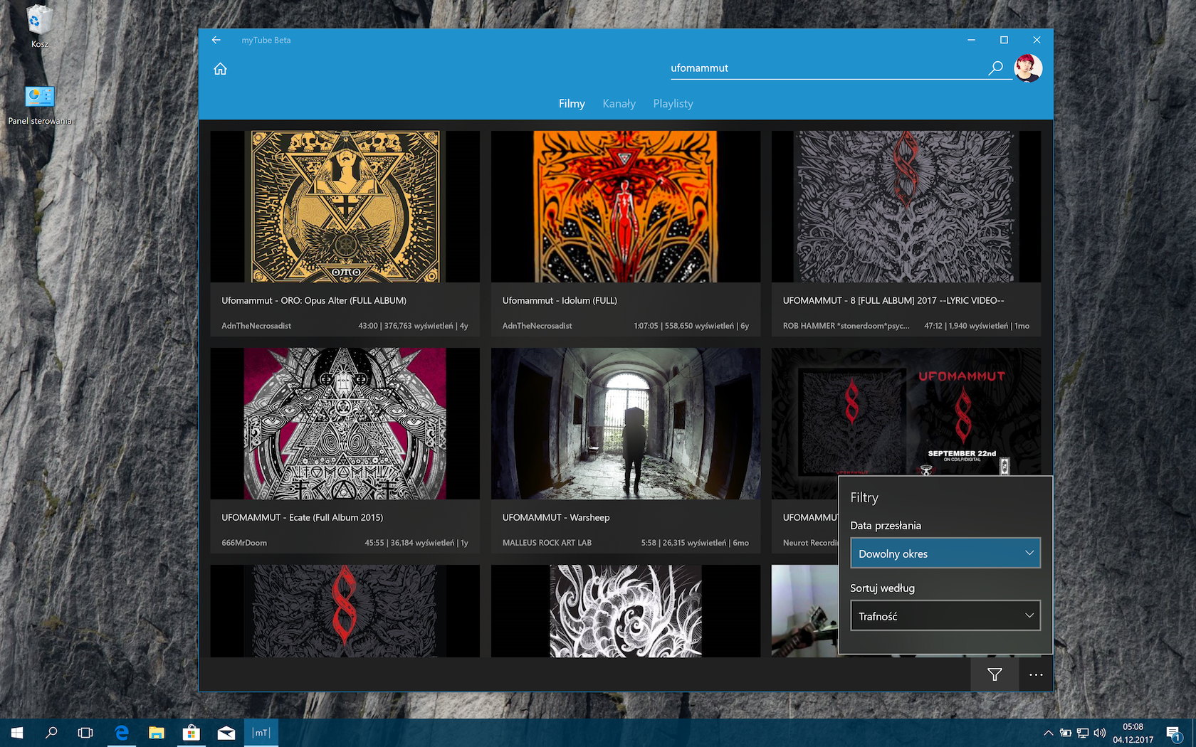Open File Explorer from the taskbar

coord(157,733)
